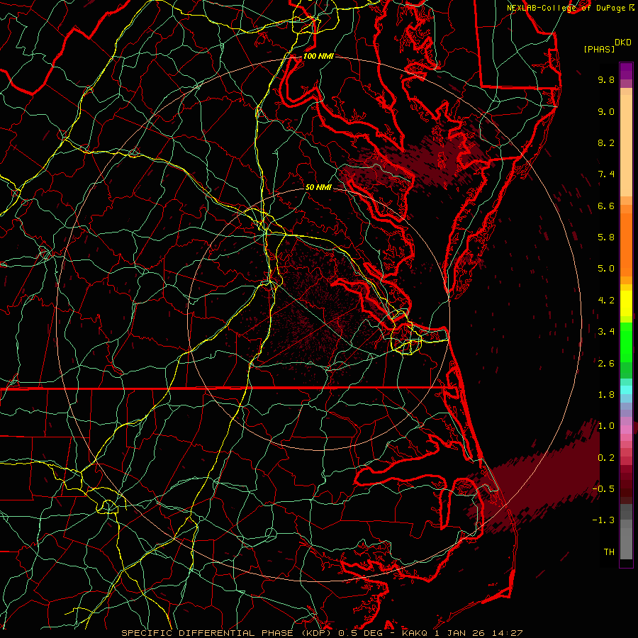Pick the bright green segment of the color bar
This screenshot has height=638, width=638.
coord(626,342)
